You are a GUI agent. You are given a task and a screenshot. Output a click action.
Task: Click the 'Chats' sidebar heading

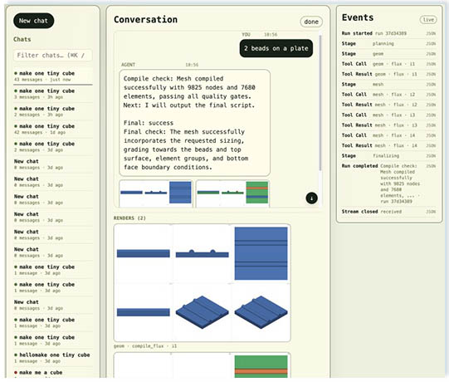22,39
